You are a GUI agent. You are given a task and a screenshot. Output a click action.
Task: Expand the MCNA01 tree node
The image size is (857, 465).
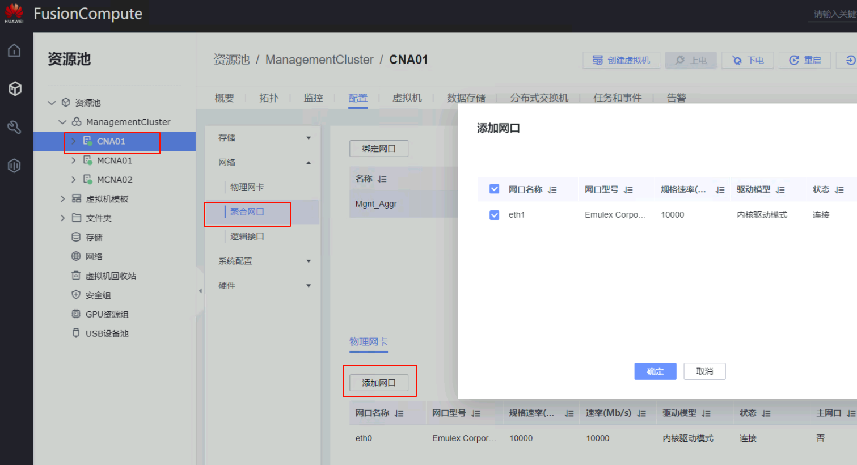point(73,160)
